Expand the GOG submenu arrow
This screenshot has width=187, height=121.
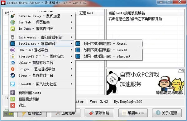coord(71,50)
